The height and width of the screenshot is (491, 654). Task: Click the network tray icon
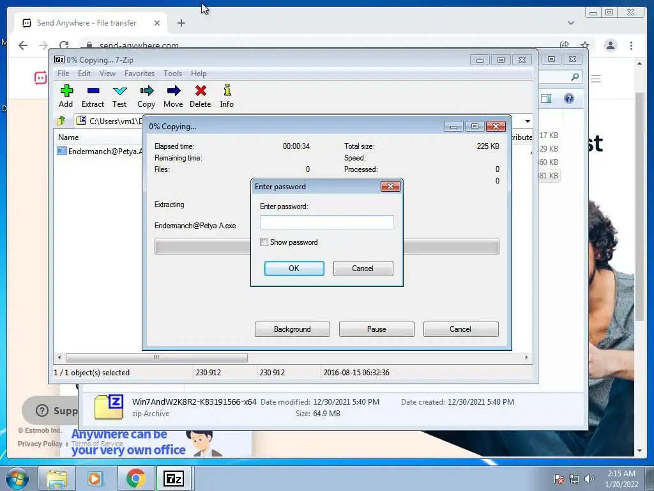point(574,479)
